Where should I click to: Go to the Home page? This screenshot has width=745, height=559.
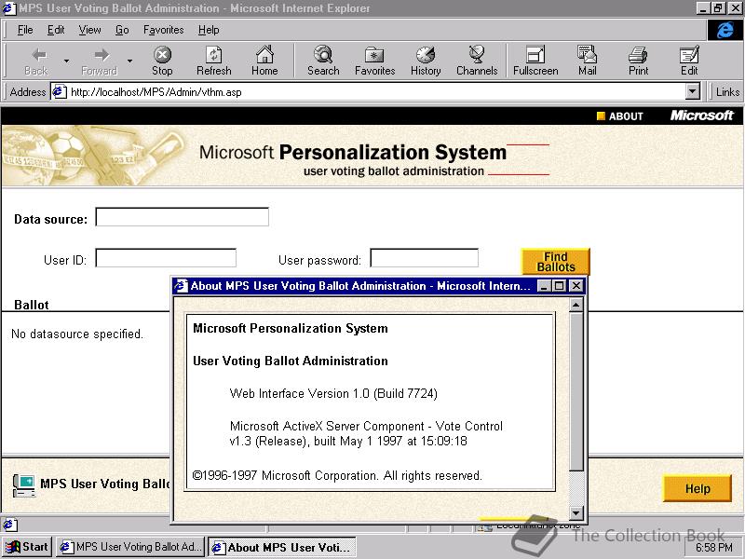(x=264, y=61)
